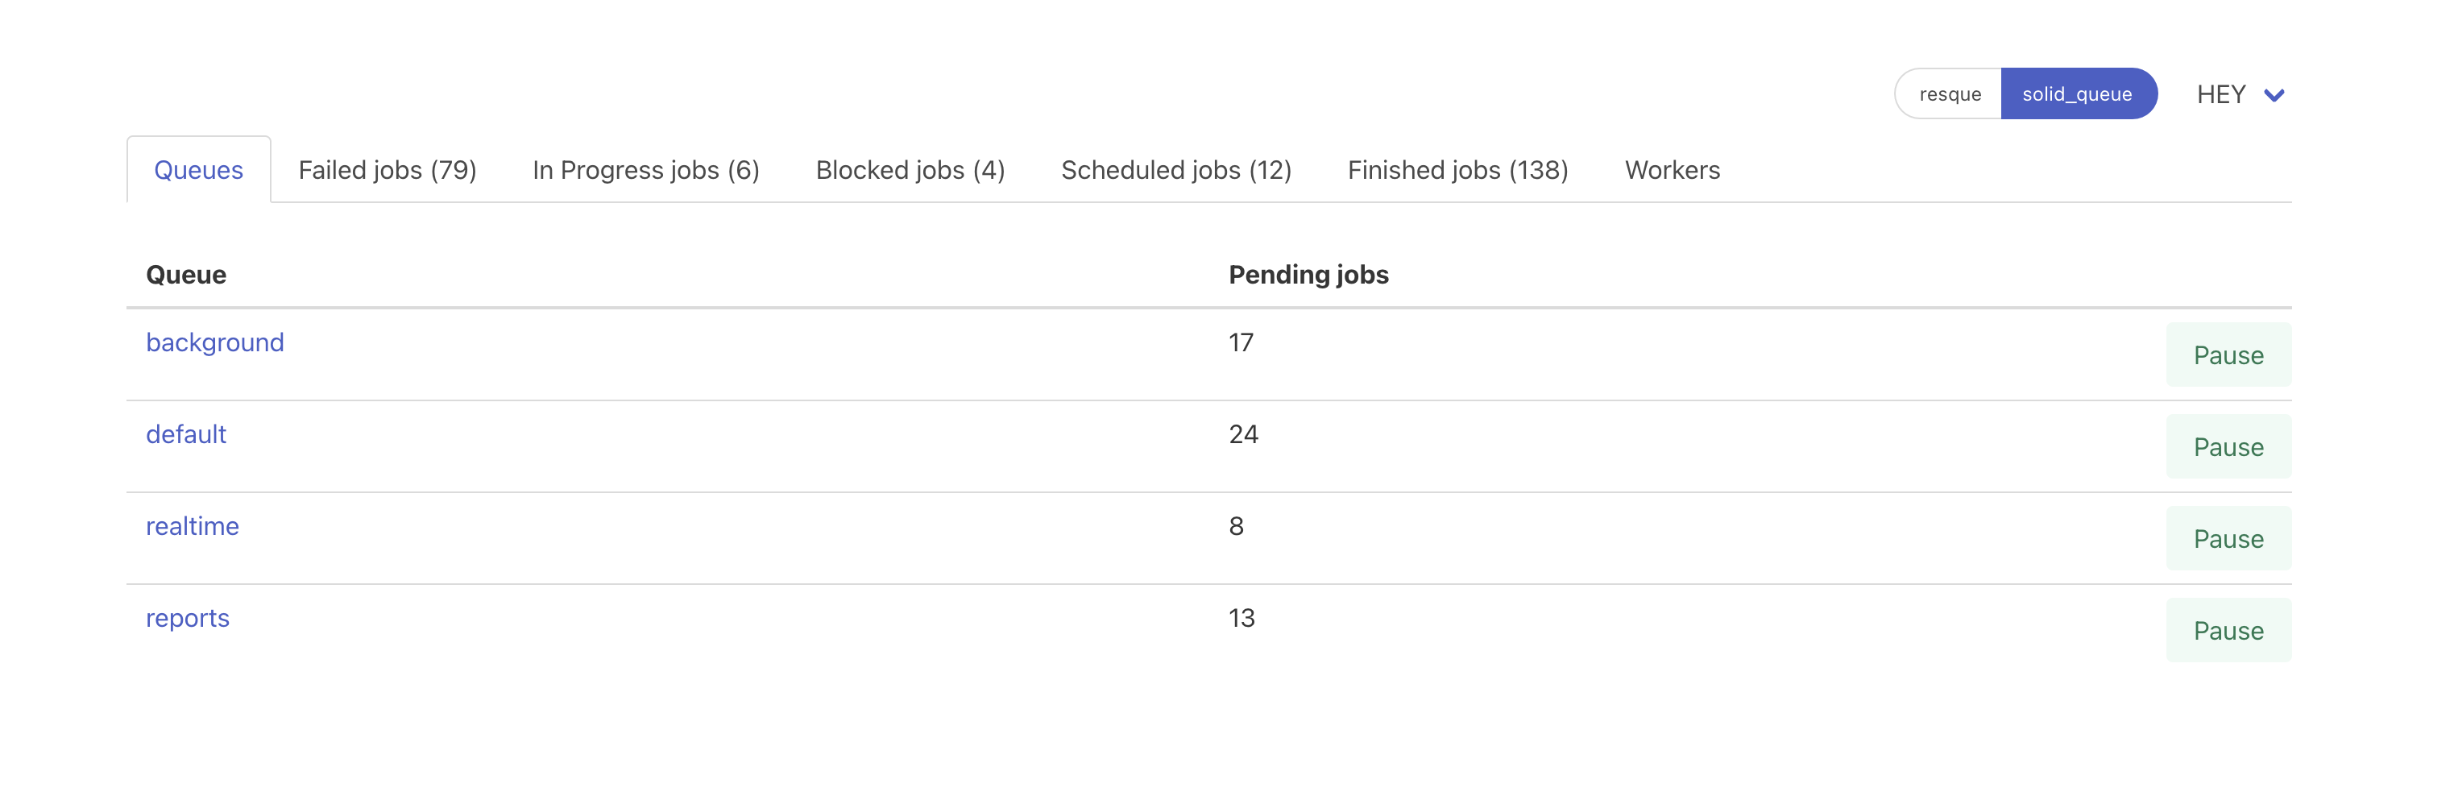Open the reports queue link
Screen dimensions: 2454x796
[188, 619]
